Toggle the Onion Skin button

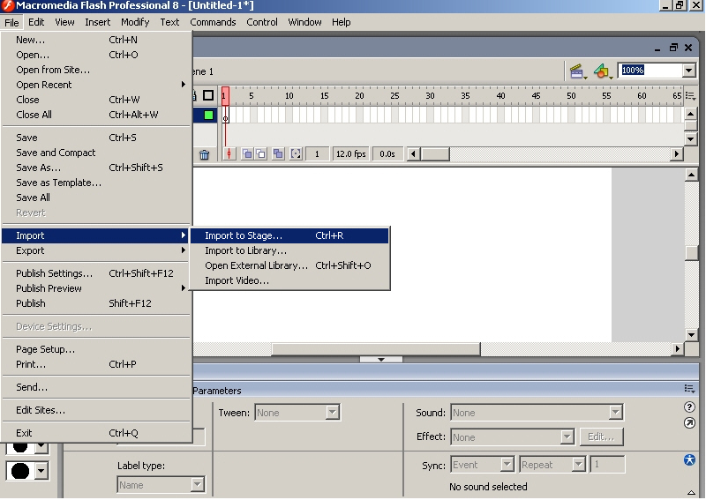[x=247, y=154]
